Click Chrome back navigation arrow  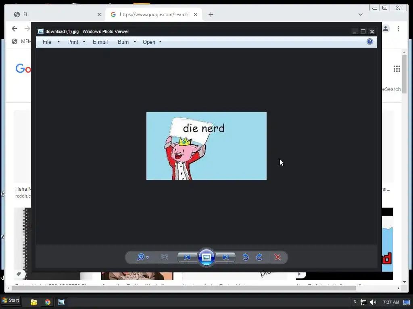(x=15, y=29)
